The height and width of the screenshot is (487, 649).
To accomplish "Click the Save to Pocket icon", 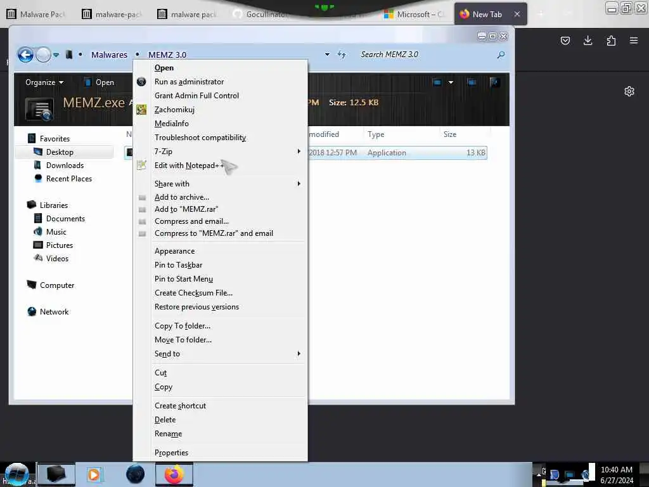I will click(565, 41).
